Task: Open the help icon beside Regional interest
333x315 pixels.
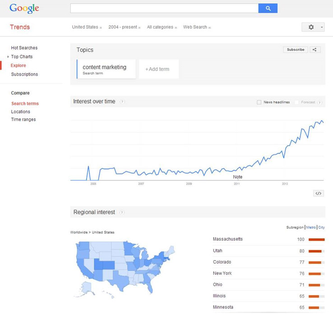Action: pos(122,212)
